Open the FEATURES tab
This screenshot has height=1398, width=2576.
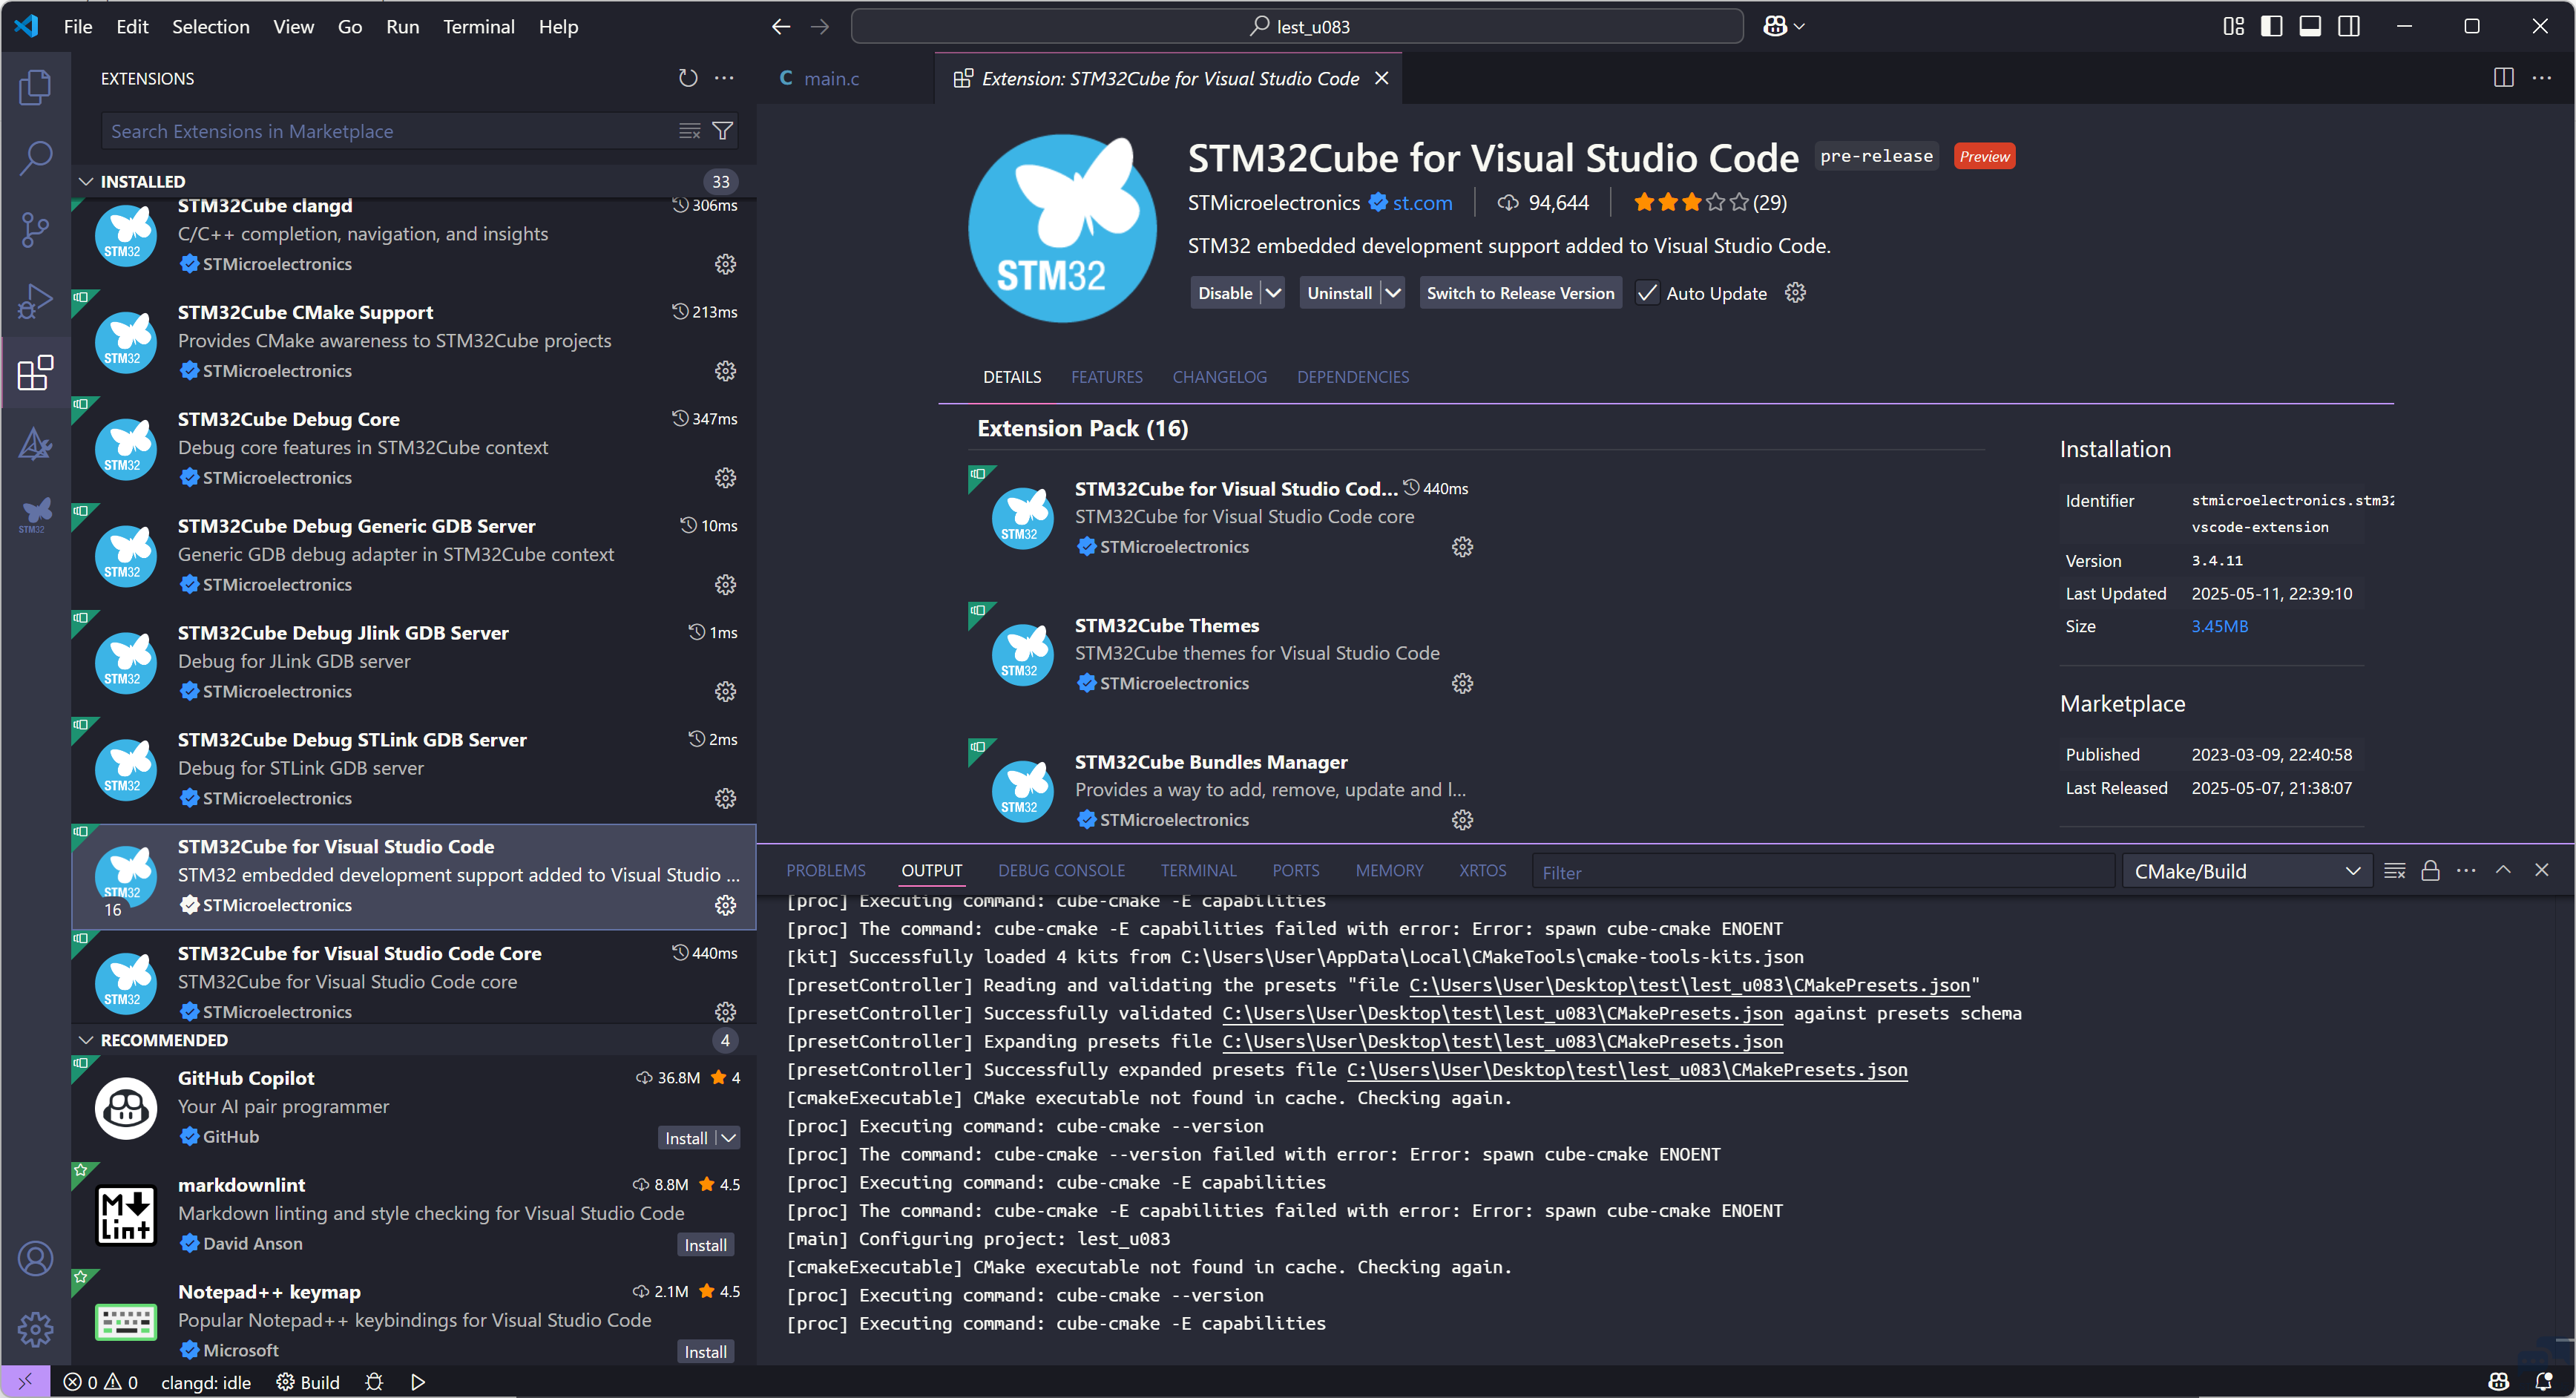[1107, 377]
